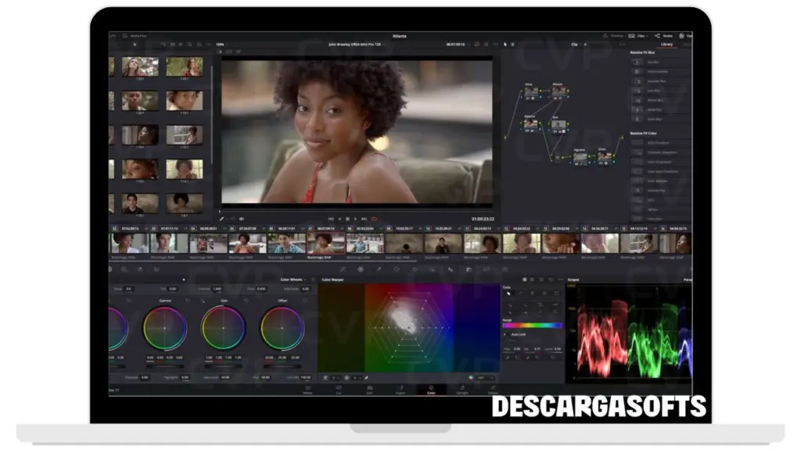The height and width of the screenshot is (450, 801).
Task: Jump to the first frame in the viewer
Action: 331,219
